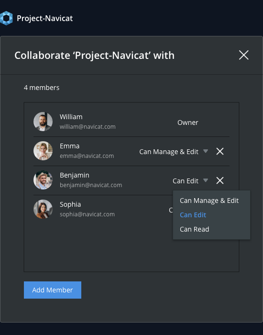Image resolution: width=263 pixels, height=335 pixels.
Task: Expand Emma's permission dropdown arrow
Action: (x=206, y=151)
